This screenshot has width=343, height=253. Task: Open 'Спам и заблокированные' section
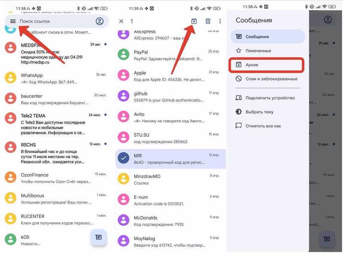pyautogui.click(x=268, y=79)
